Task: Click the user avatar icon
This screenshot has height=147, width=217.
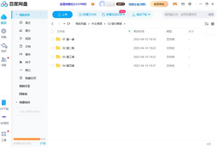Action: pos(102,4)
